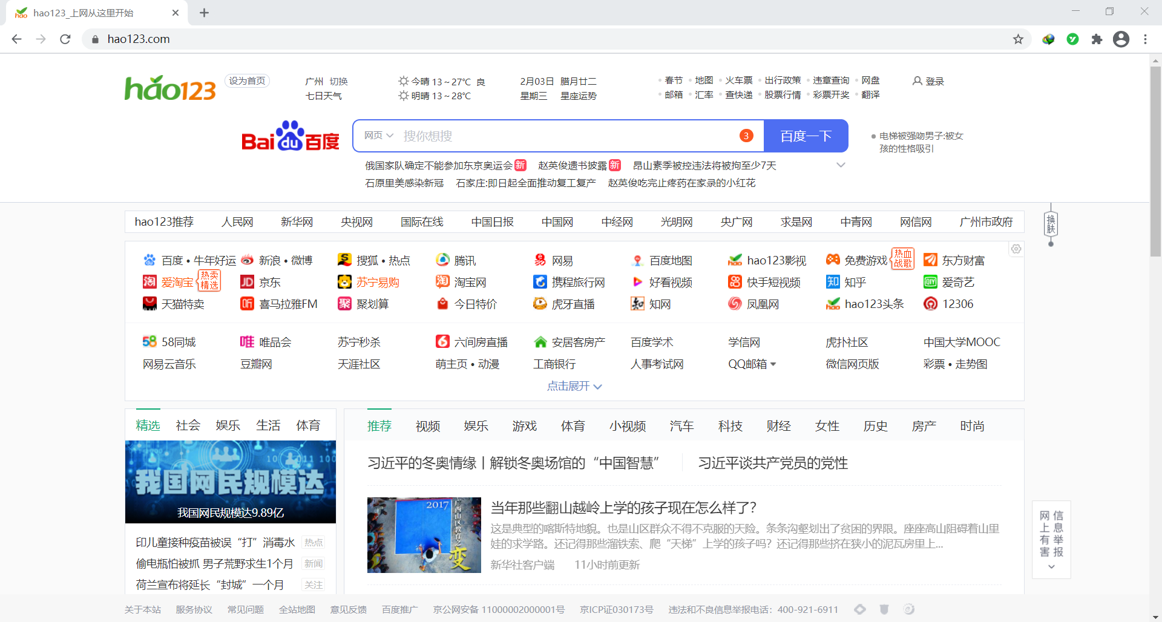Screen dimensions: 1162x622
Task: Open 快手短视频 icon
Action: (x=735, y=282)
